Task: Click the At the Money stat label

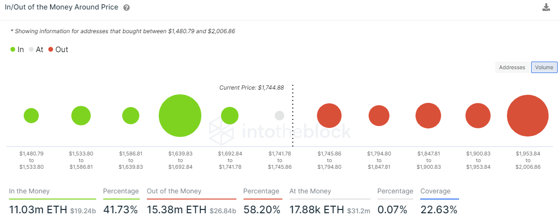Action: [310, 191]
